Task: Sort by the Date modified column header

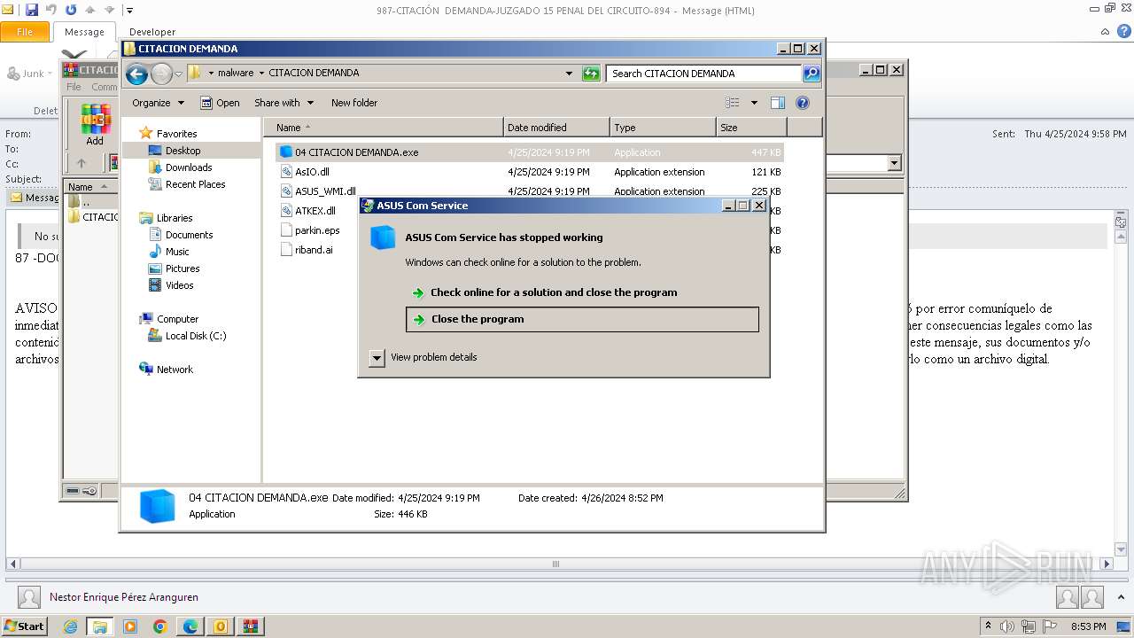Action: tap(556, 128)
